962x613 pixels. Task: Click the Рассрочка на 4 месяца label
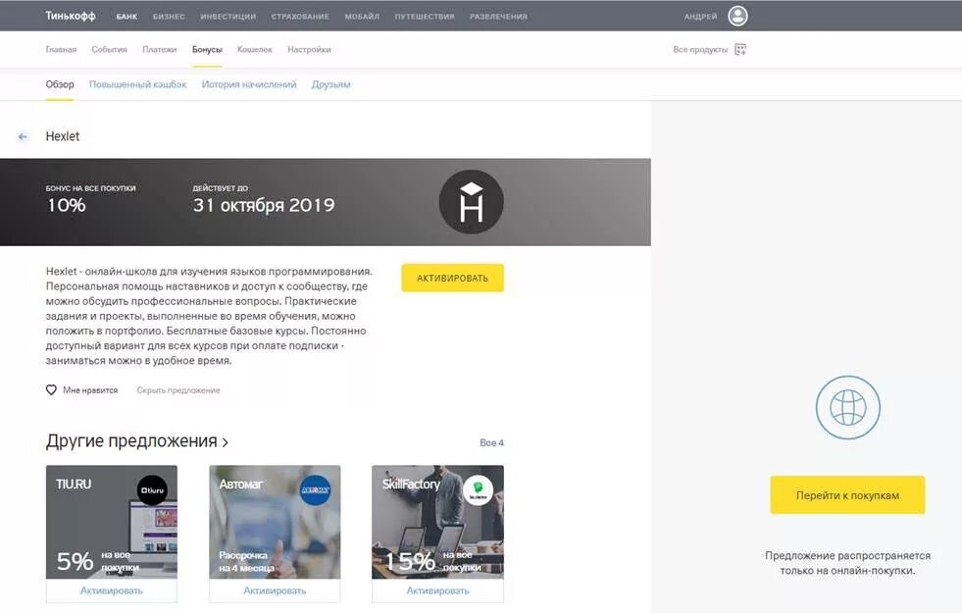(x=246, y=561)
